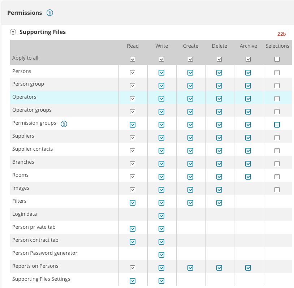Check Selections box for Images

click(277, 190)
